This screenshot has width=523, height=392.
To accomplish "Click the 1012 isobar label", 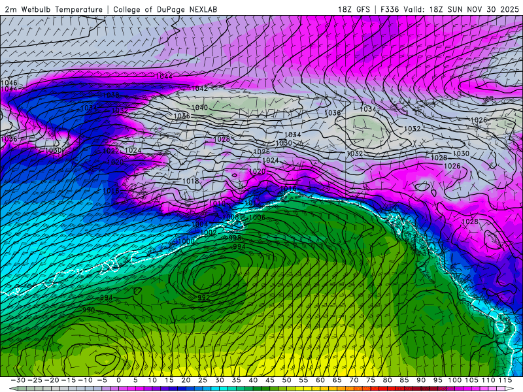I will pos(253,203).
